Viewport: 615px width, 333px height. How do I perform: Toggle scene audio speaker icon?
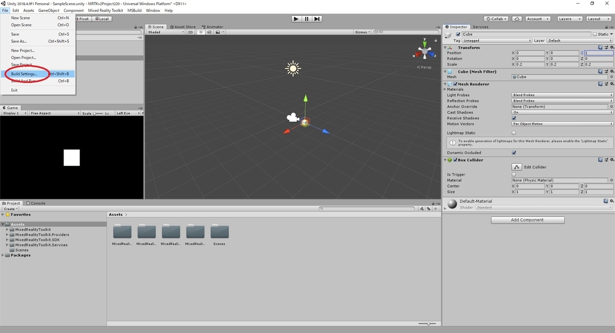tap(210, 32)
